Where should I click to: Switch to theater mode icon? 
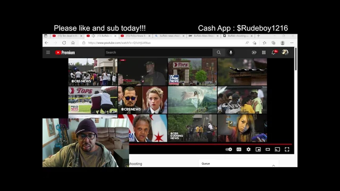[268, 149]
